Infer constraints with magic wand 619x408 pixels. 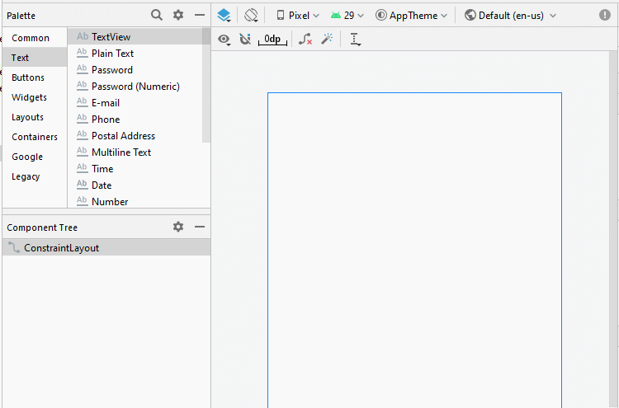(327, 38)
